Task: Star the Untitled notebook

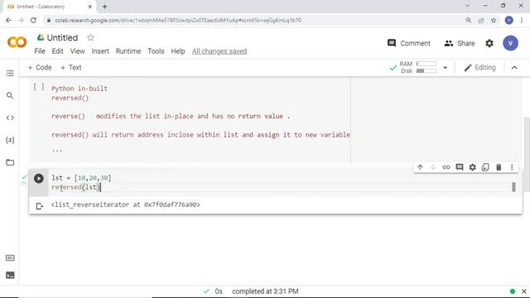Action: point(90,37)
